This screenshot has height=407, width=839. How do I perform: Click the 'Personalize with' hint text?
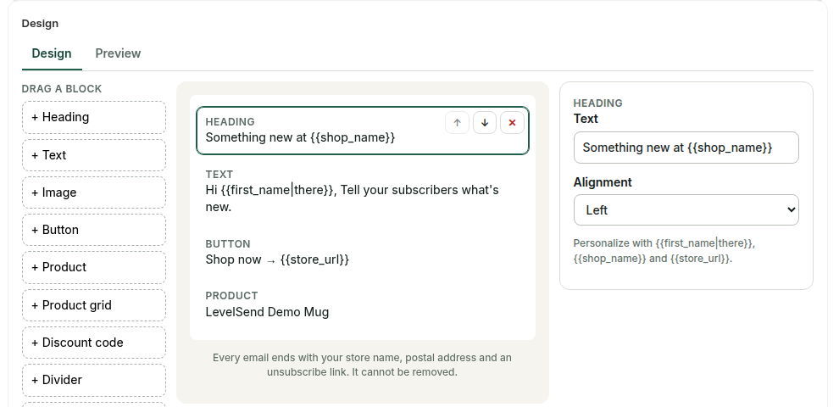pyautogui.click(x=664, y=251)
